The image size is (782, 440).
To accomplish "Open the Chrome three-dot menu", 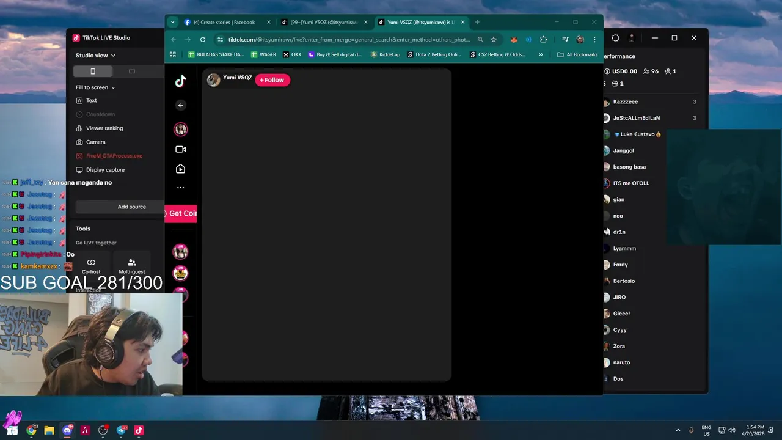I will (x=594, y=40).
